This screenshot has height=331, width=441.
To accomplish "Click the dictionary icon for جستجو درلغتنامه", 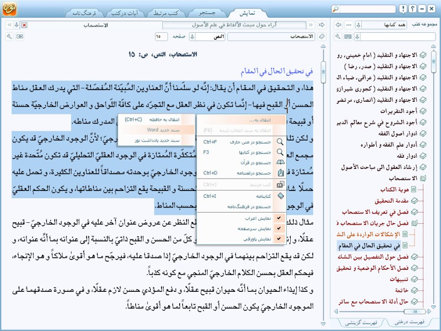I will click(x=280, y=173).
